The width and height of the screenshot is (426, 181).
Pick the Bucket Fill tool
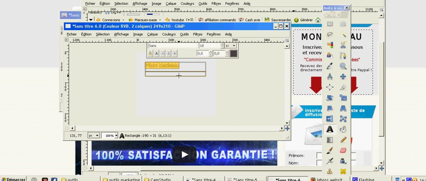pyautogui.click(x=343, y=129)
